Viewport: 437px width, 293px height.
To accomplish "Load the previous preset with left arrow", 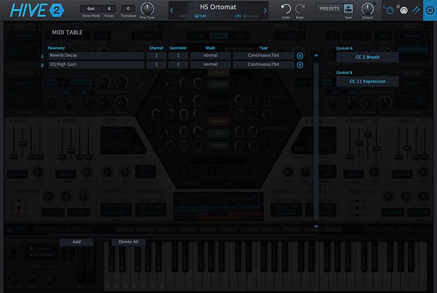I will [172, 10].
